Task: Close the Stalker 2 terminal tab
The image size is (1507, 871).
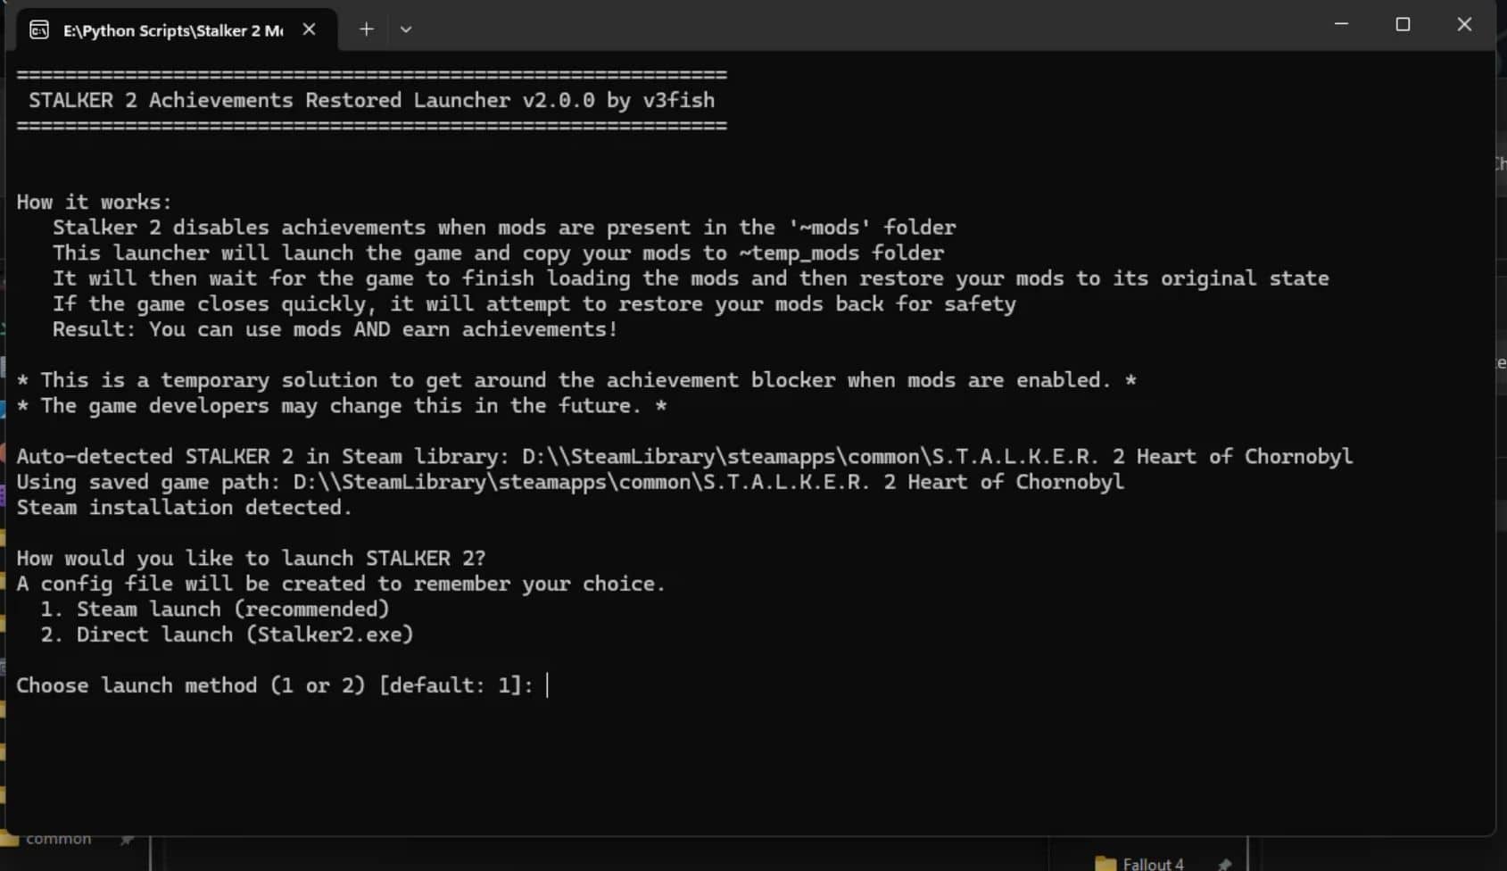Action: click(309, 29)
